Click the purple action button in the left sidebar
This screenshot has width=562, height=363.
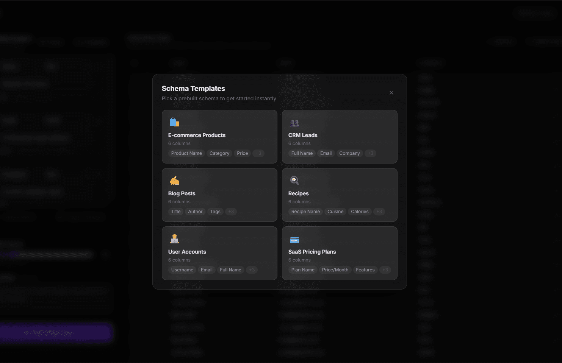tap(55, 333)
